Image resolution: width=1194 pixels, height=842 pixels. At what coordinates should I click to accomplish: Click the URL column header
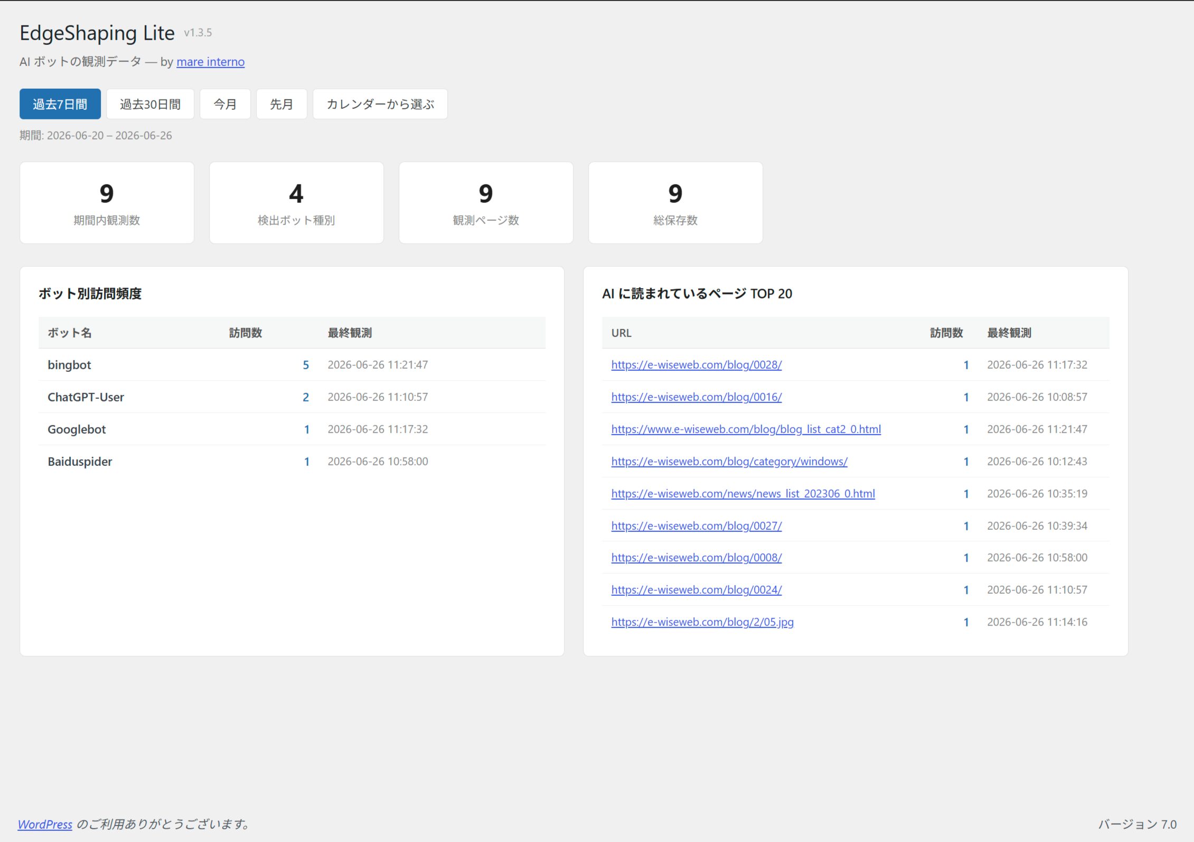click(x=621, y=333)
